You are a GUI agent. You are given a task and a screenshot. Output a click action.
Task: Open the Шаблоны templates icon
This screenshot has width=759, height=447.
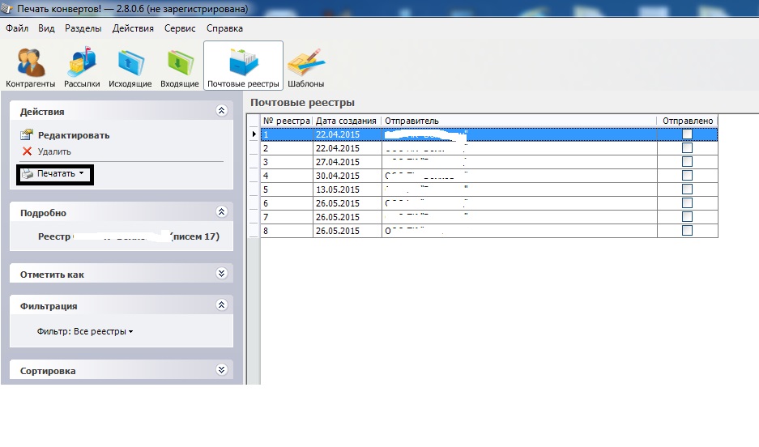pyautogui.click(x=305, y=64)
